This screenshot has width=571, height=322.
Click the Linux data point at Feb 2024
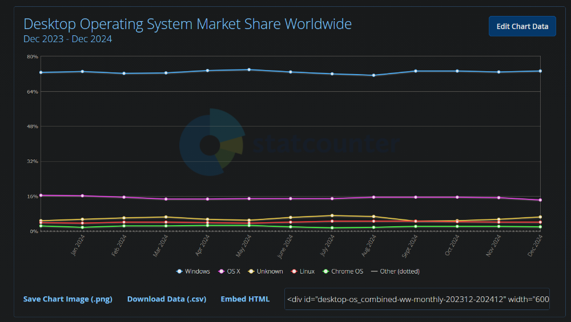coord(124,222)
